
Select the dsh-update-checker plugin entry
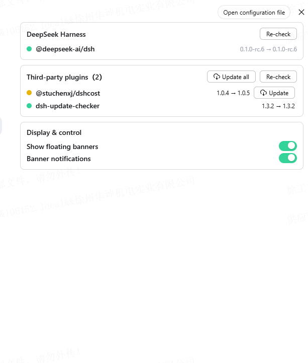[x=67, y=106]
